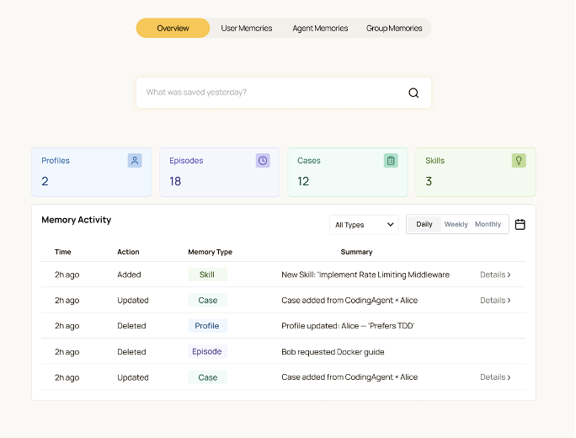Click the Episode memory type tag
The image size is (576, 438).
(x=207, y=351)
